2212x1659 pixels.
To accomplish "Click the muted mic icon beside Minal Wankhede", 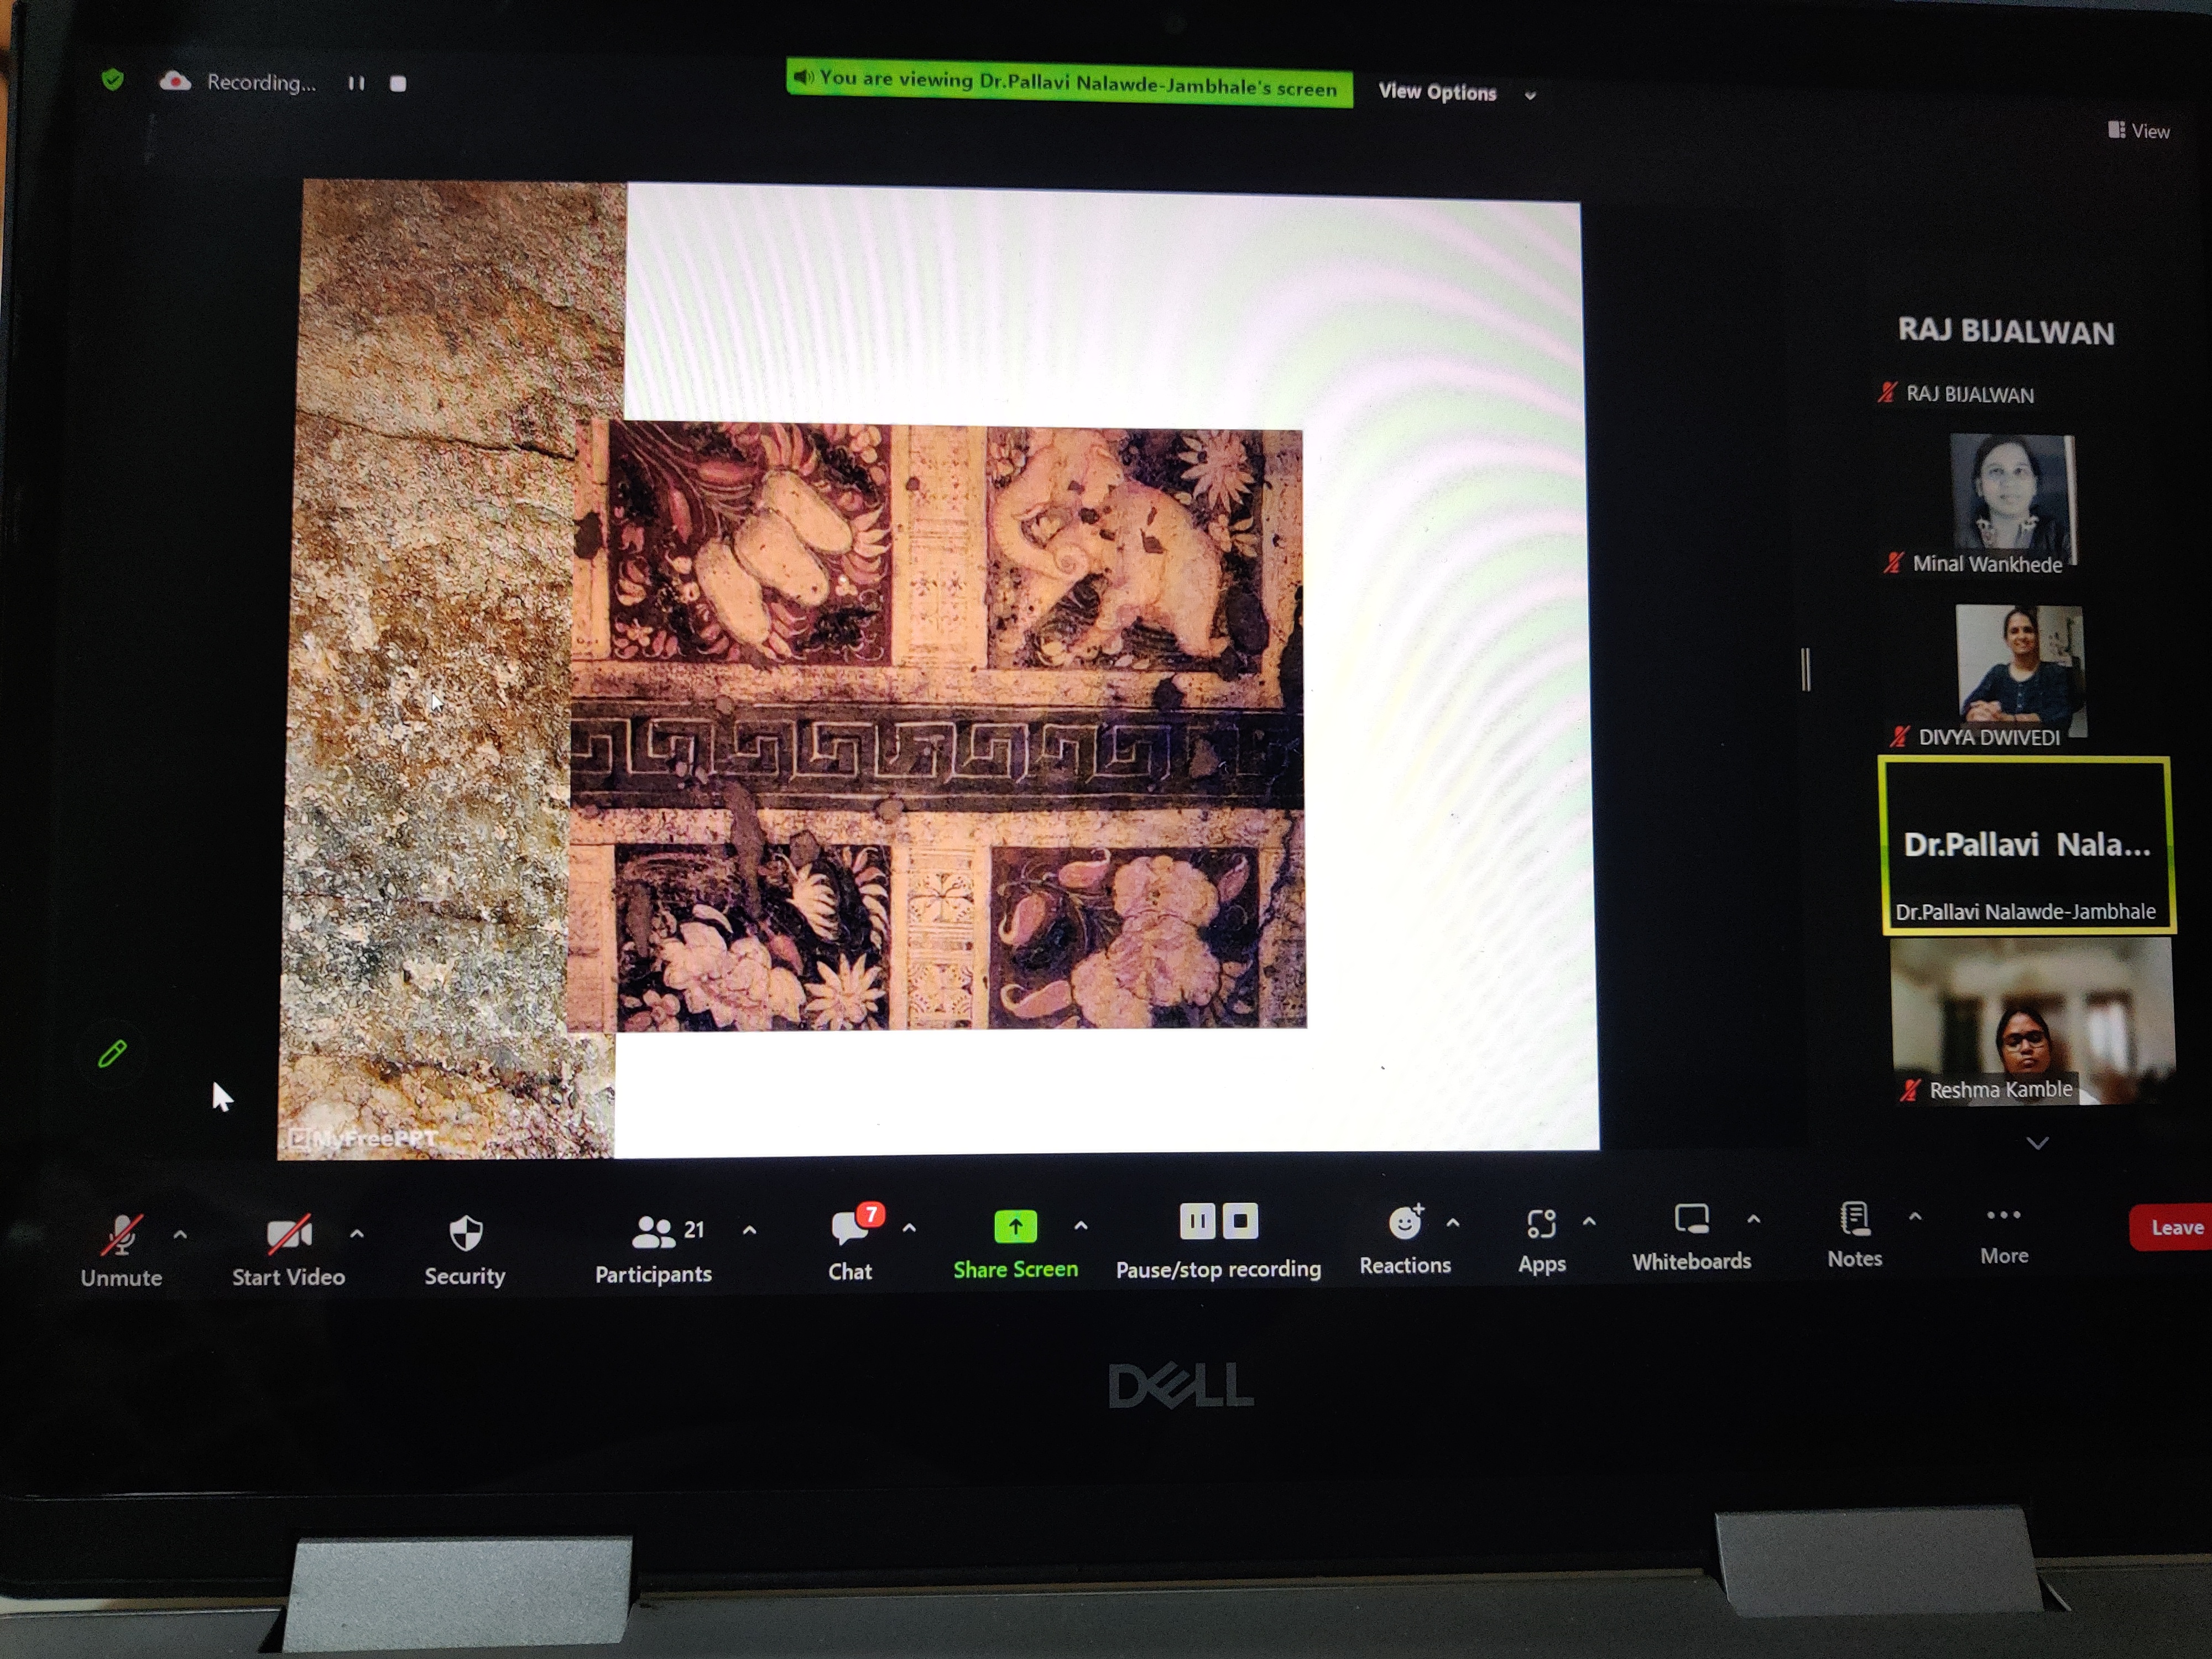I will tap(1892, 563).
